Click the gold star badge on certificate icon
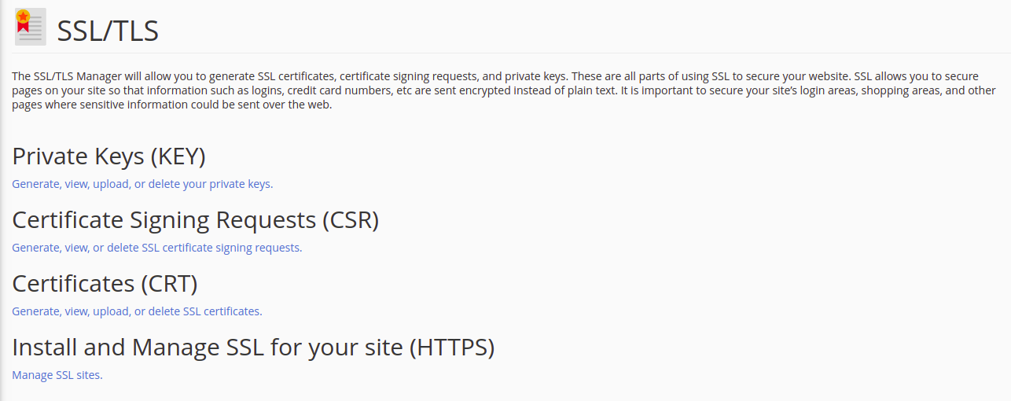 click(23, 17)
